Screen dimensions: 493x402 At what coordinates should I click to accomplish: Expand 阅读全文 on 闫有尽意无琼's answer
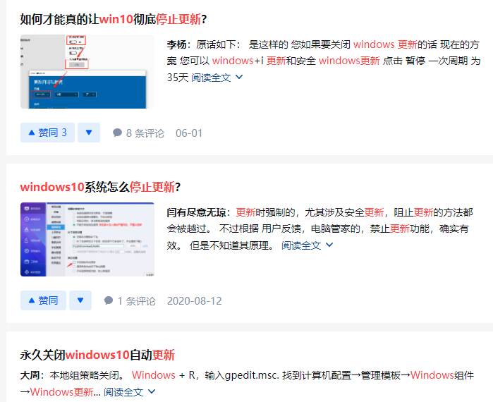[308, 245]
